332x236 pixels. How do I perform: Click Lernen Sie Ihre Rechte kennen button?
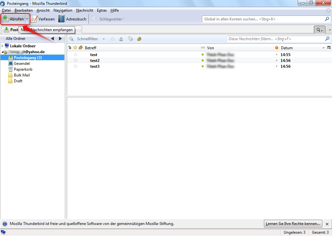pos(293,224)
